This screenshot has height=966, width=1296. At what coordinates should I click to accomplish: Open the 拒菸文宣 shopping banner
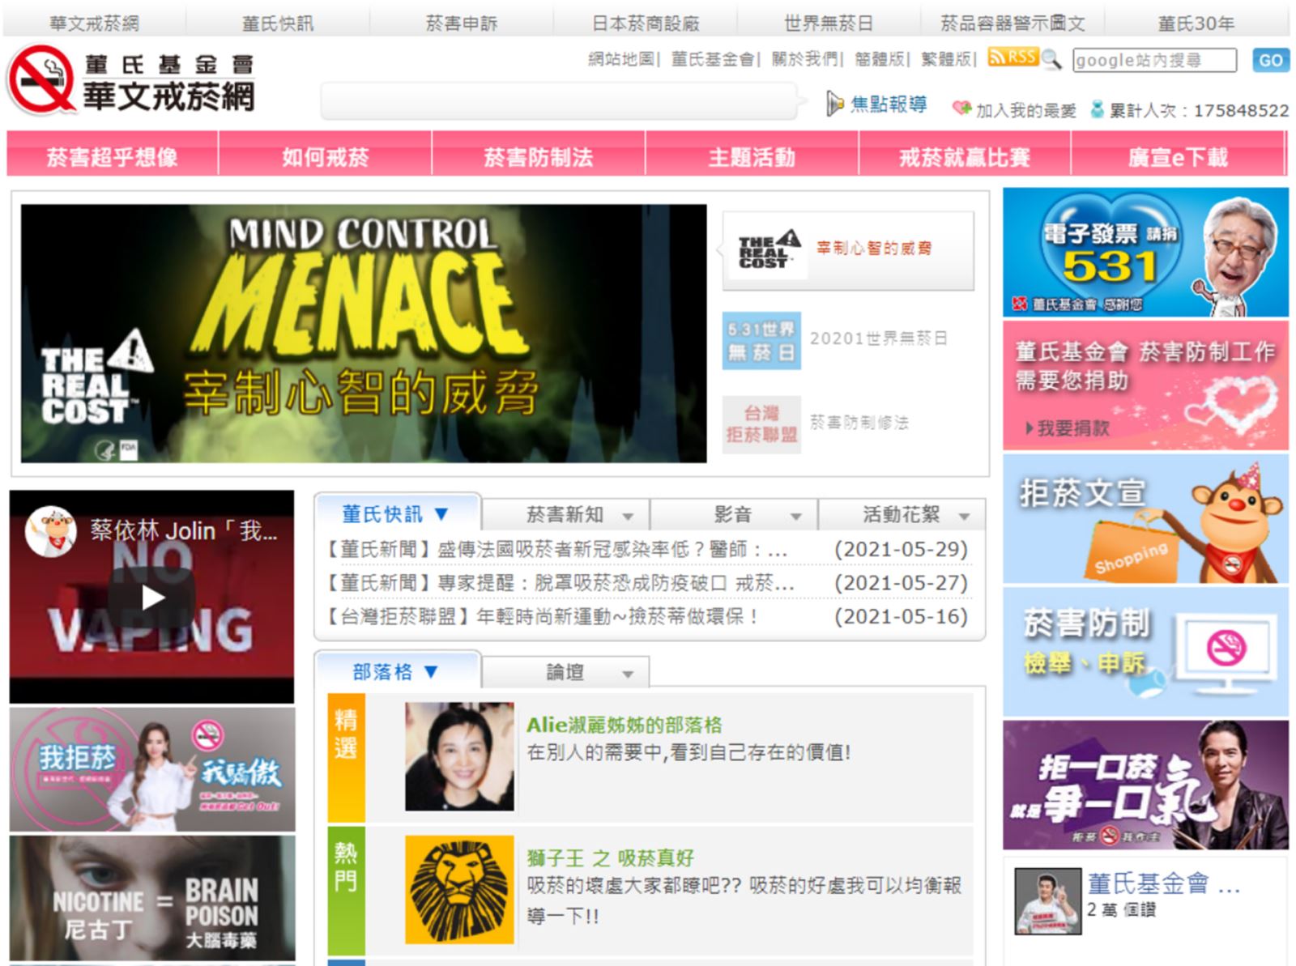point(1145,518)
